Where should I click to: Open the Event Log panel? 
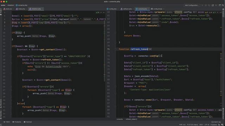tap(216, 122)
